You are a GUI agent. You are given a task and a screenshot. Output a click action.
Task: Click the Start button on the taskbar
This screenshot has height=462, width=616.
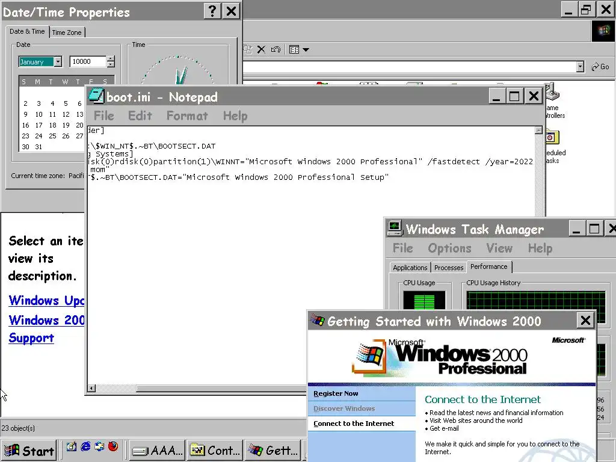point(29,450)
